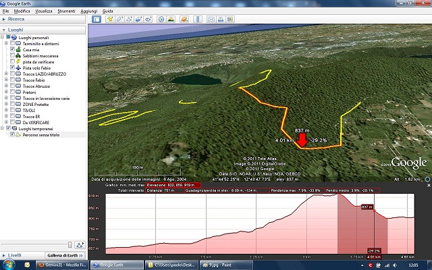Collapse the Luoghi panel
Screen dimensions: 432x270
coord(4,30)
